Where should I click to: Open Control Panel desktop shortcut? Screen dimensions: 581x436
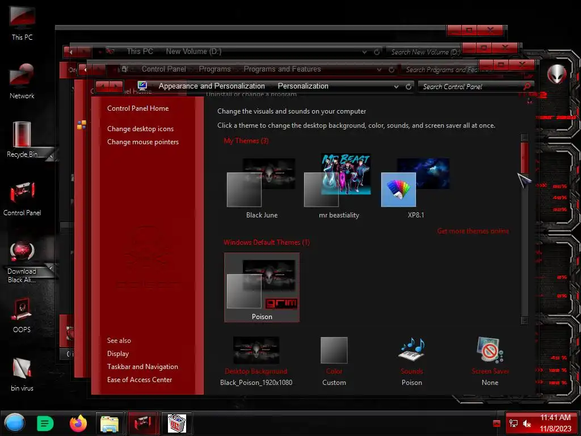22,198
